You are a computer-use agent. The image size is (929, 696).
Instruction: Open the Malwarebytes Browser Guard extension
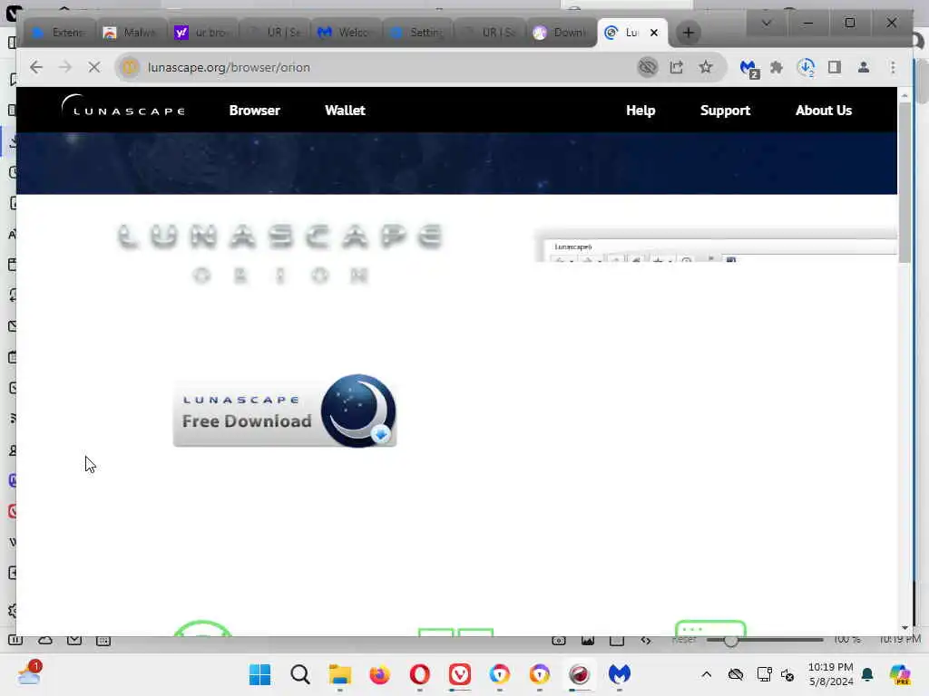point(749,69)
